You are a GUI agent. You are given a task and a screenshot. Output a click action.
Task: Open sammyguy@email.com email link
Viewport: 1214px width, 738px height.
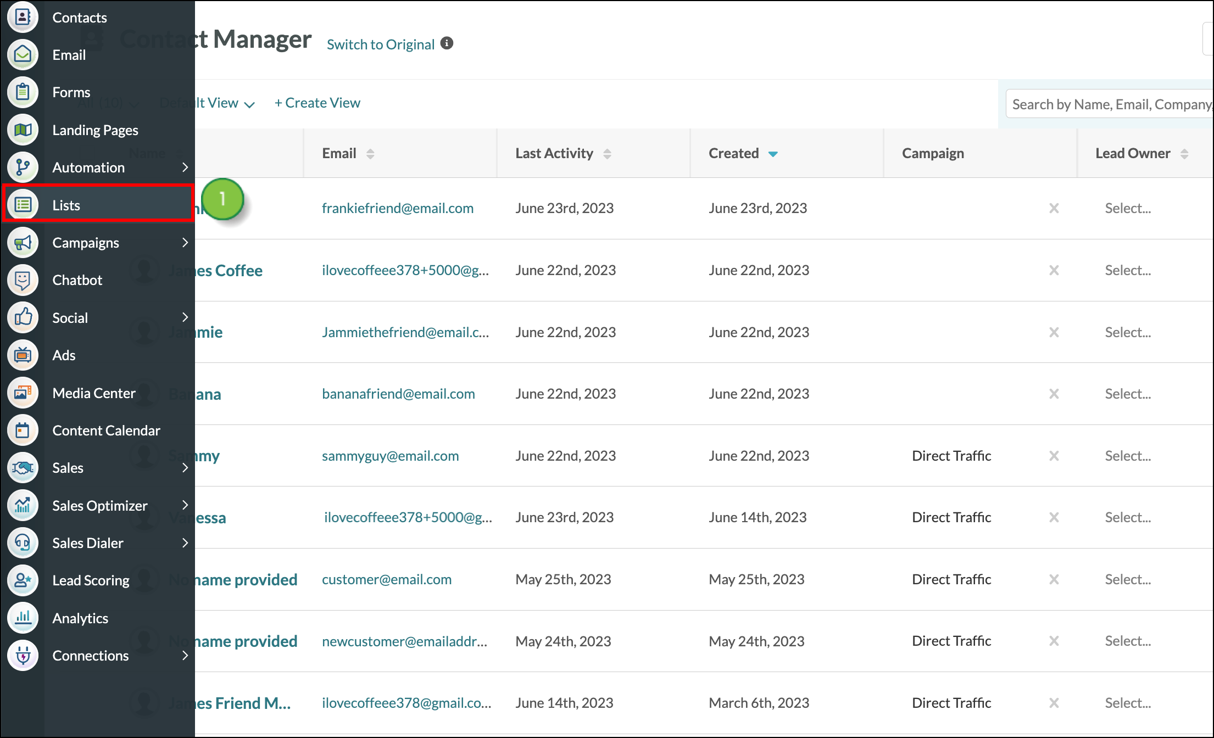[390, 456]
